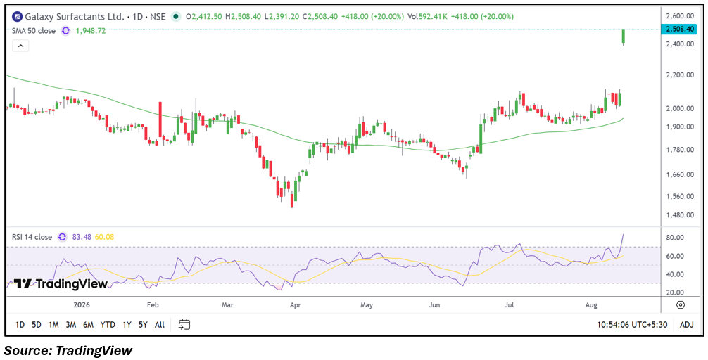Click the 2,600.00 price axis label

pos(679,15)
